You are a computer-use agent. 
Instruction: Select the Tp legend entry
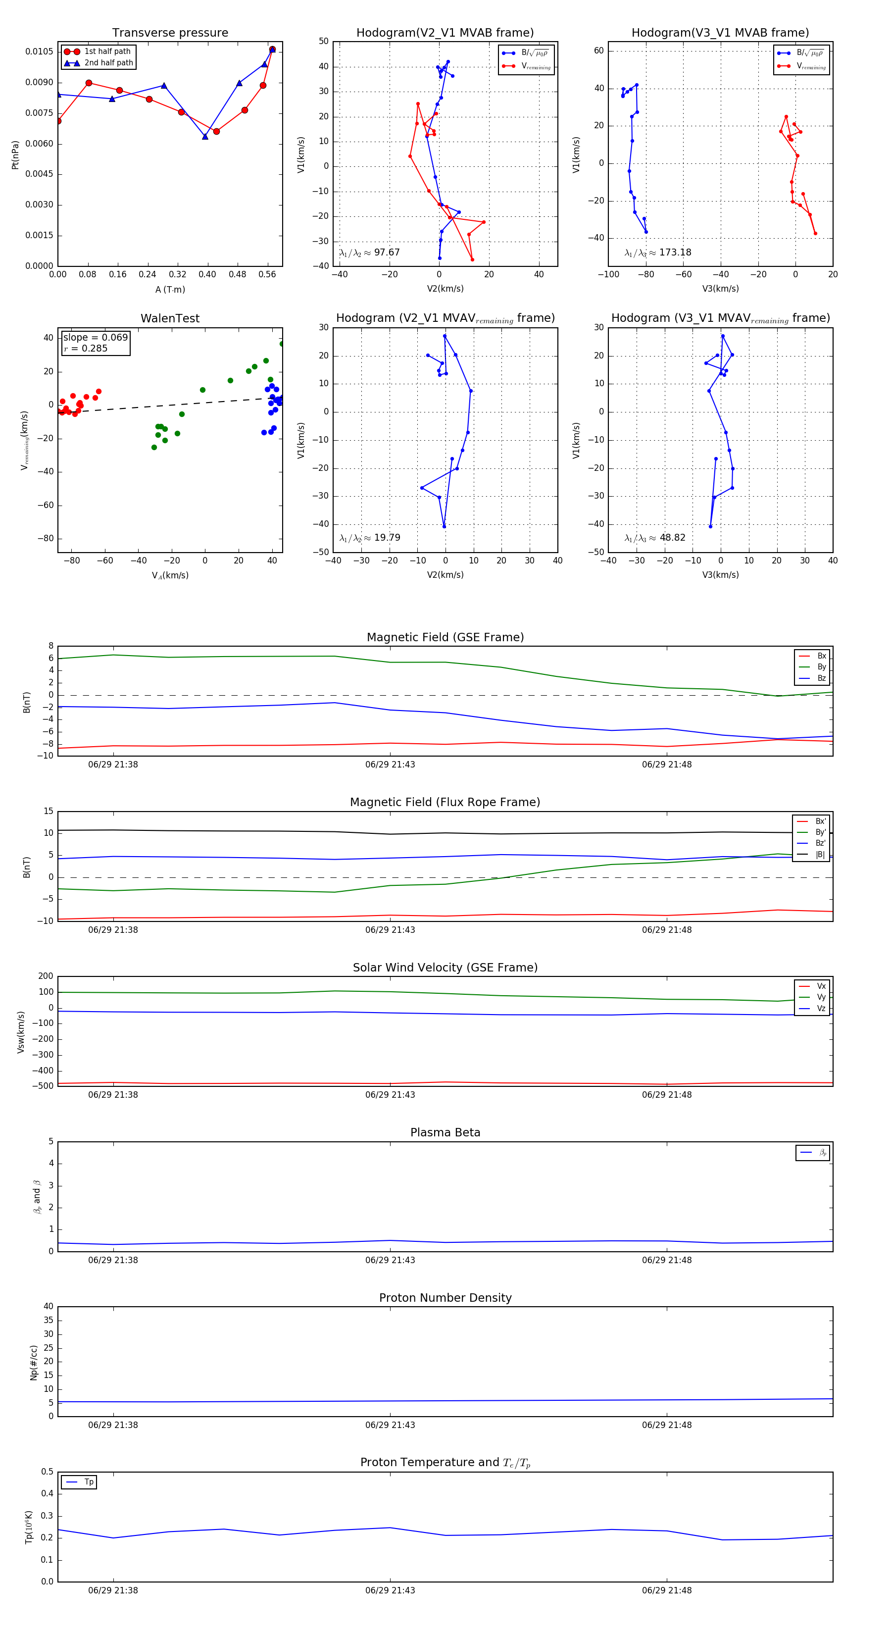tap(79, 1482)
